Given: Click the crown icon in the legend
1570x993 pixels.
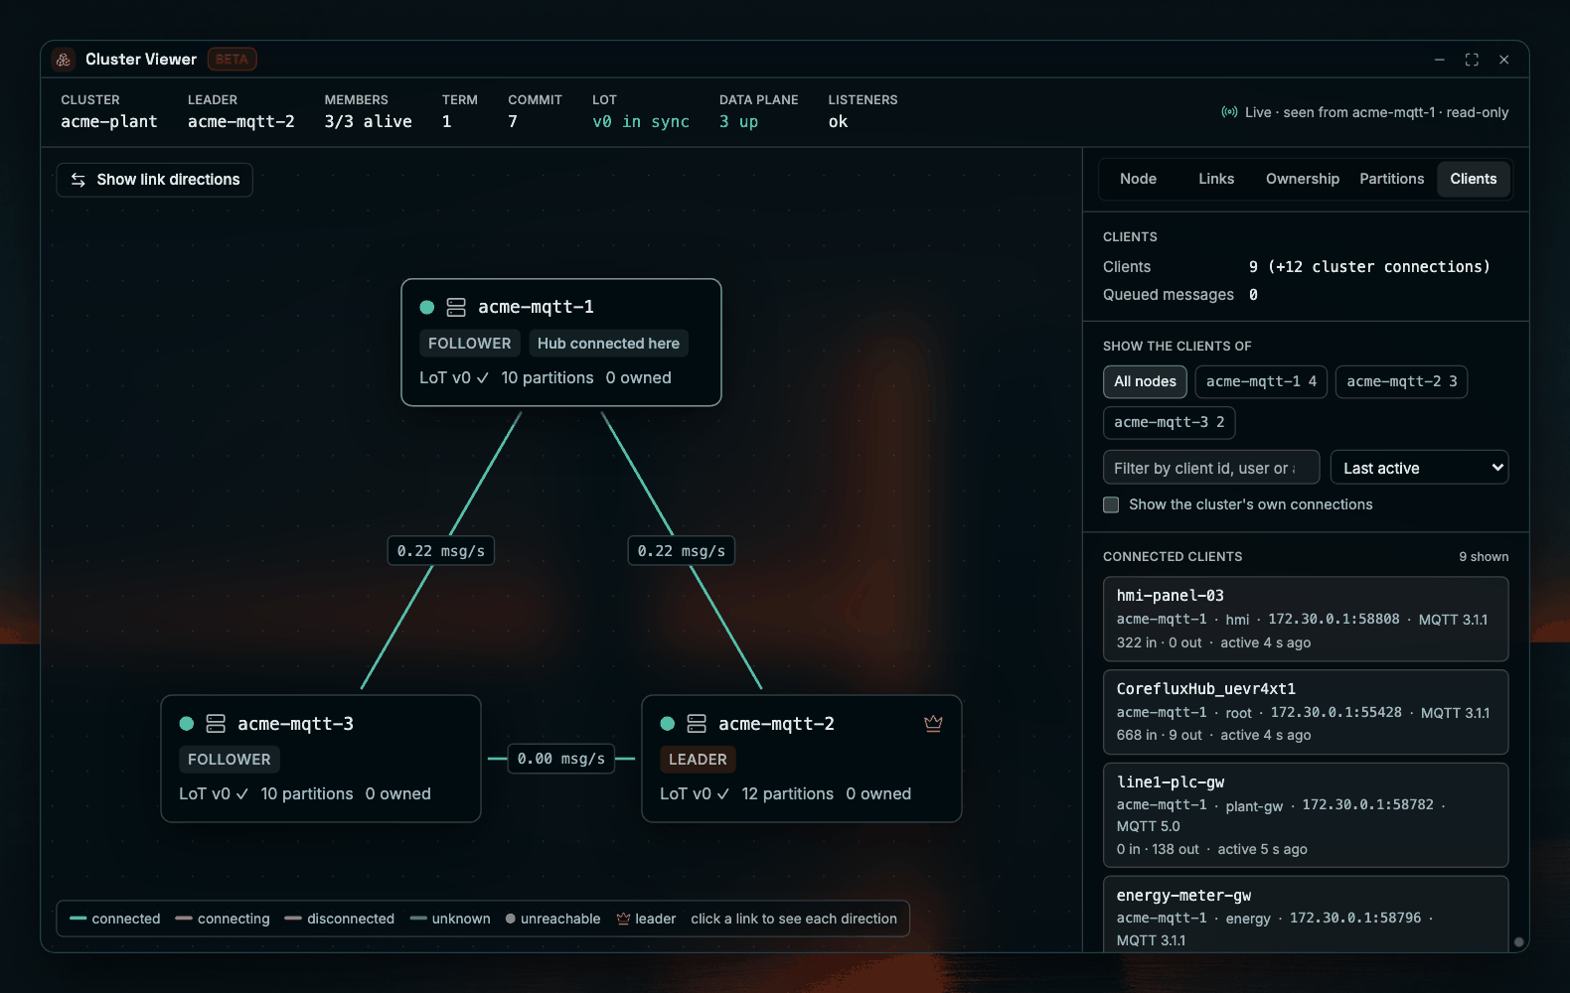Looking at the screenshot, I should tap(623, 919).
